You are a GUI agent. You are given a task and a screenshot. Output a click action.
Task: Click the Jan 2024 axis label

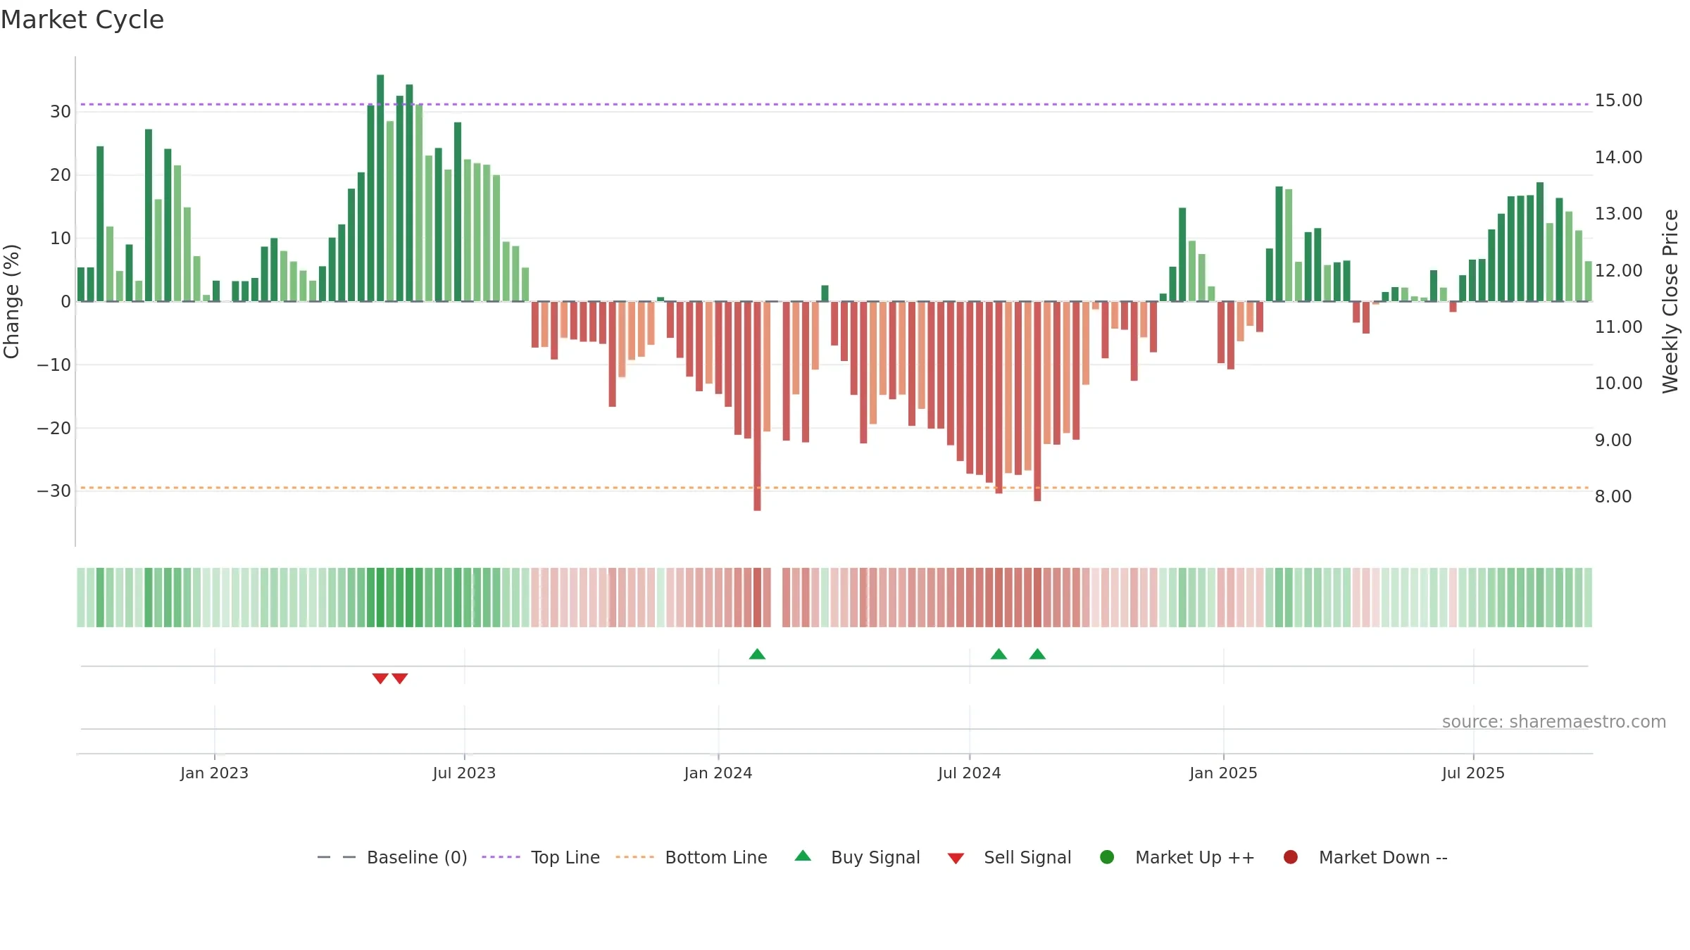click(718, 773)
